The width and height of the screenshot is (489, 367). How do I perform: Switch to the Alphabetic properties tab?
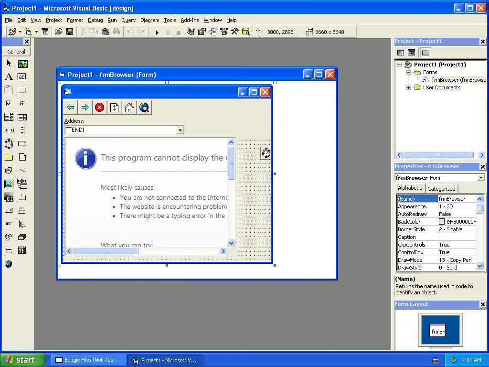click(x=410, y=188)
